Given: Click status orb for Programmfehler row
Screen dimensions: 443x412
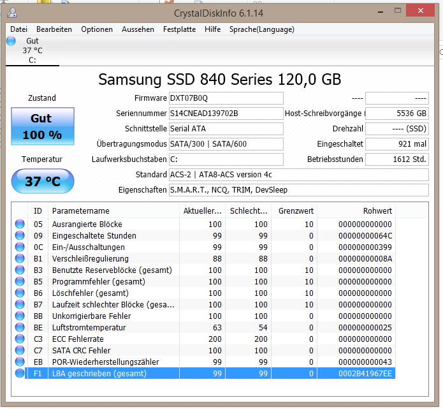Looking at the screenshot, I should [x=20, y=281].
